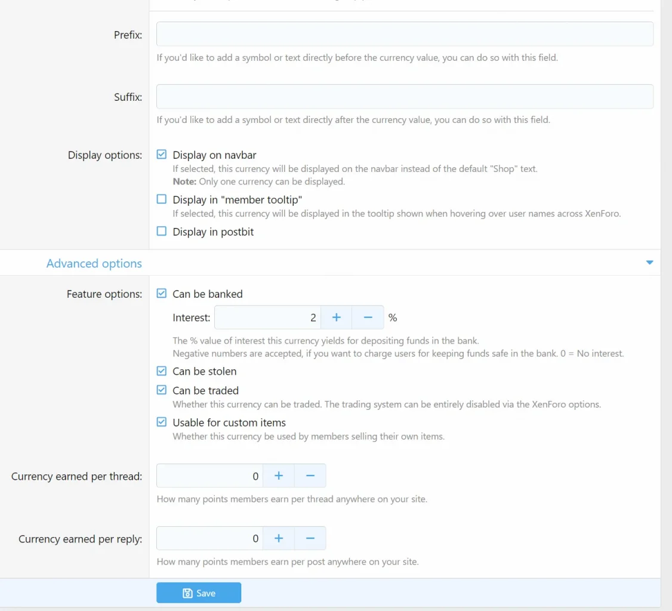The height and width of the screenshot is (611, 672).
Task: Uncheck Usable for custom items
Action: (x=162, y=422)
